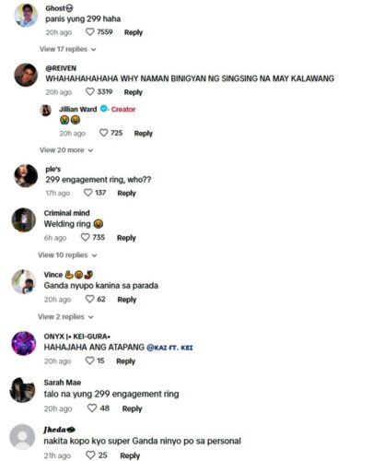Like Vince's comment with 62 likes

tap(89, 299)
